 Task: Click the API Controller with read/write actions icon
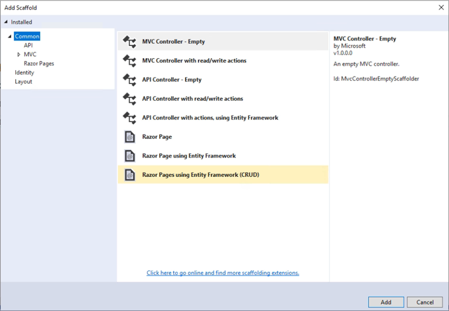(130, 99)
